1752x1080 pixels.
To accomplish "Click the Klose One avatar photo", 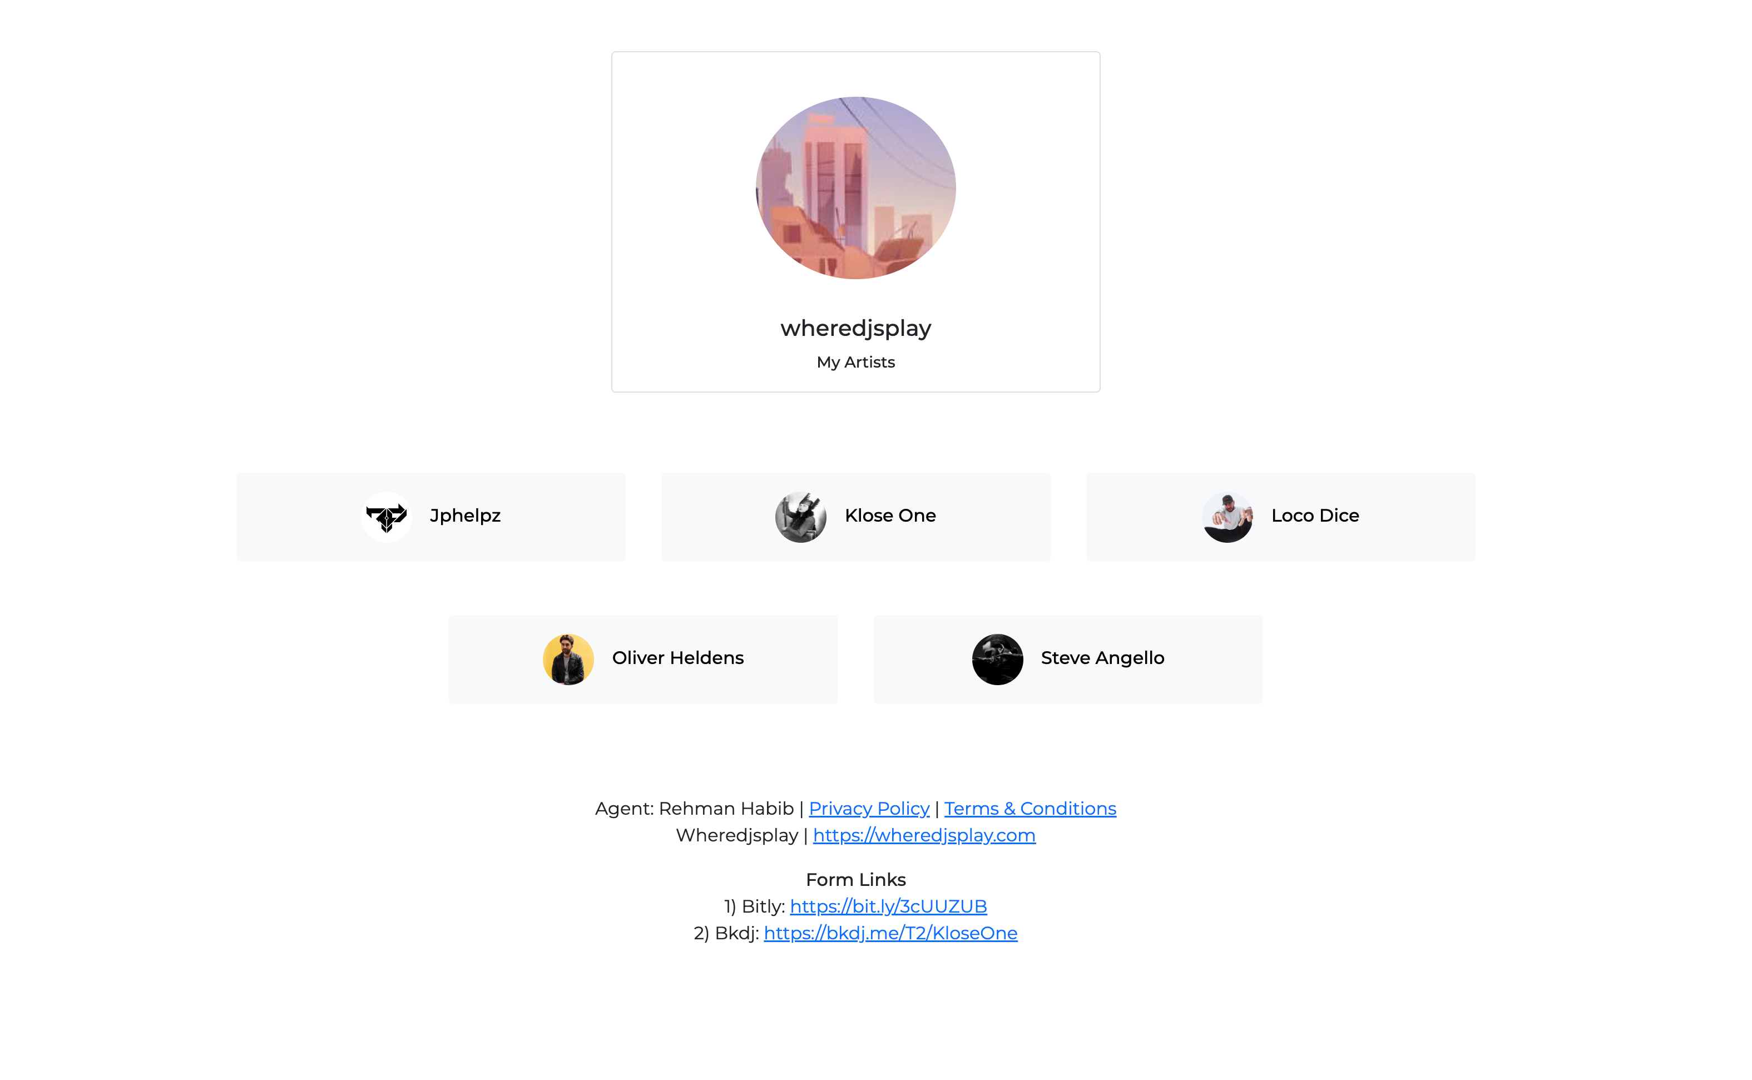I will point(801,517).
